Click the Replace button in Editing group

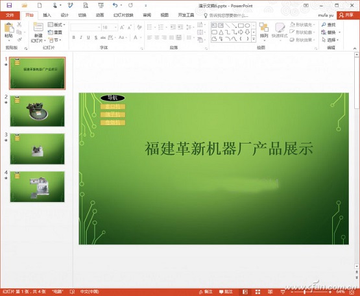[331, 32]
